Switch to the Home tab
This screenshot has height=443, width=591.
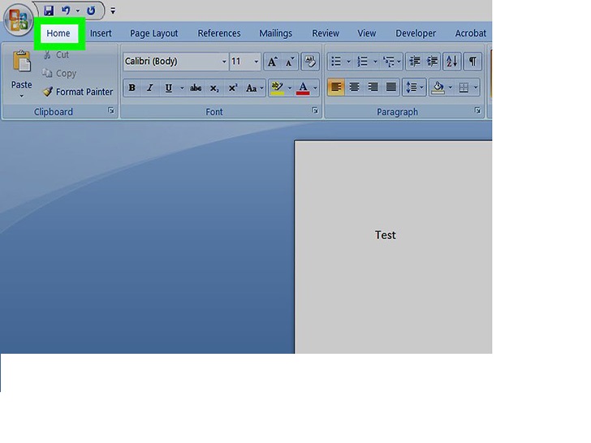[x=58, y=33]
